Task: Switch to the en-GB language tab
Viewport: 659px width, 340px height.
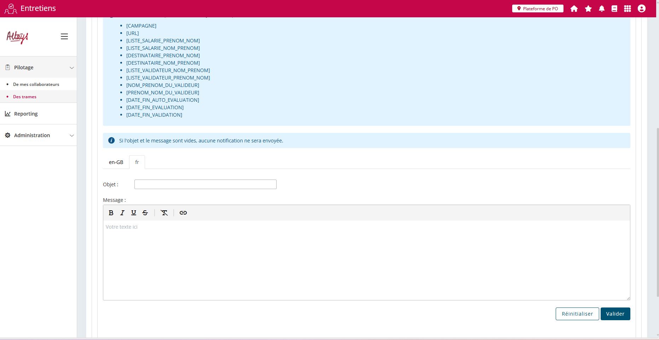Action: tap(116, 162)
